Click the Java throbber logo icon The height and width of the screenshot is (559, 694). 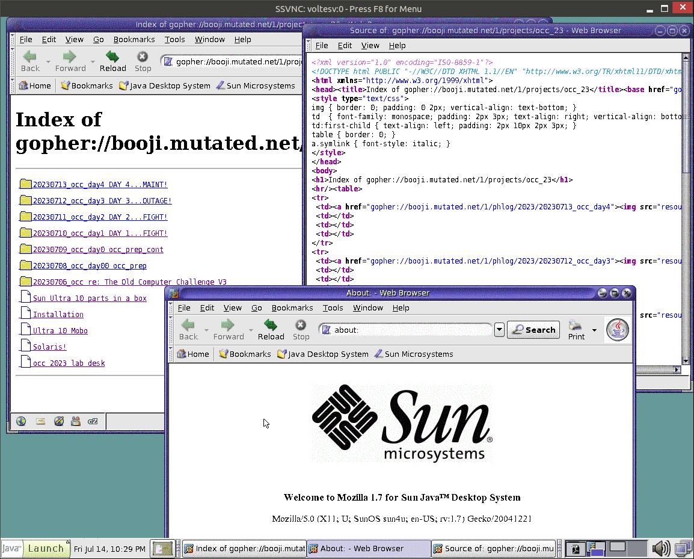(x=617, y=330)
